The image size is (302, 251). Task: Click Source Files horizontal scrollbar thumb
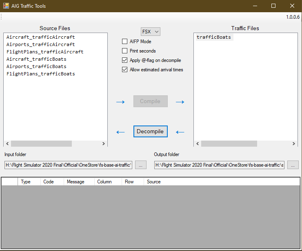(41, 143)
